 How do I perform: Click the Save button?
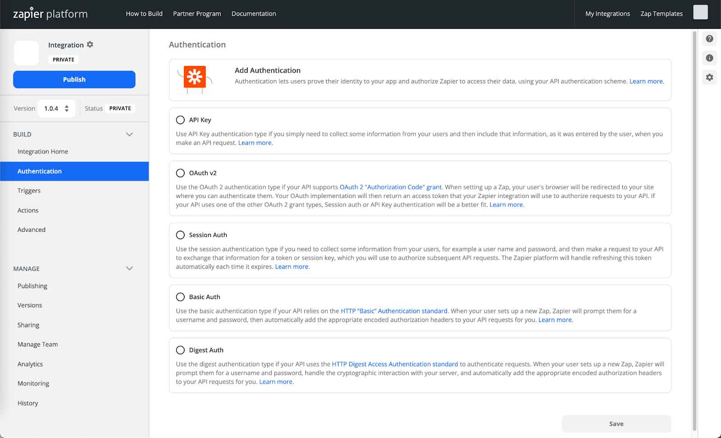point(616,424)
